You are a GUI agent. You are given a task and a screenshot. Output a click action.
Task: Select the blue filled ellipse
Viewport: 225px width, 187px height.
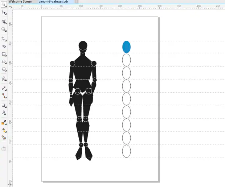(x=126, y=47)
